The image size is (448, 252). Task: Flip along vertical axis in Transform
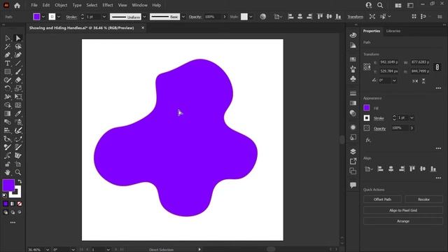pyautogui.click(x=423, y=81)
